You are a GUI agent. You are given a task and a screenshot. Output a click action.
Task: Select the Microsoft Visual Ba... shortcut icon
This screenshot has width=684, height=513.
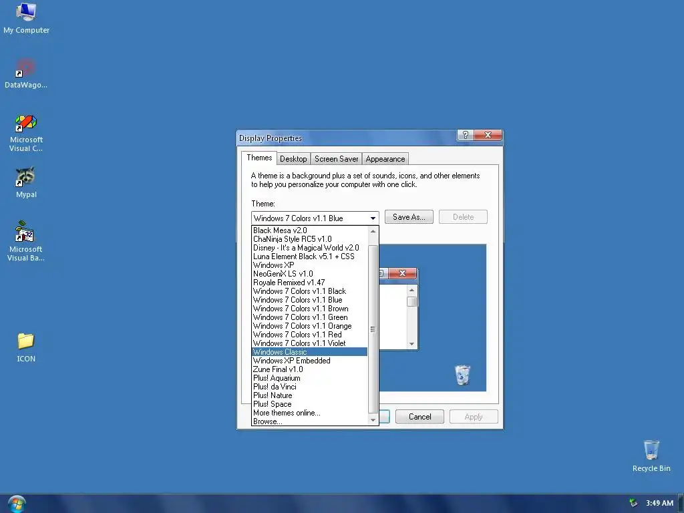click(x=26, y=241)
